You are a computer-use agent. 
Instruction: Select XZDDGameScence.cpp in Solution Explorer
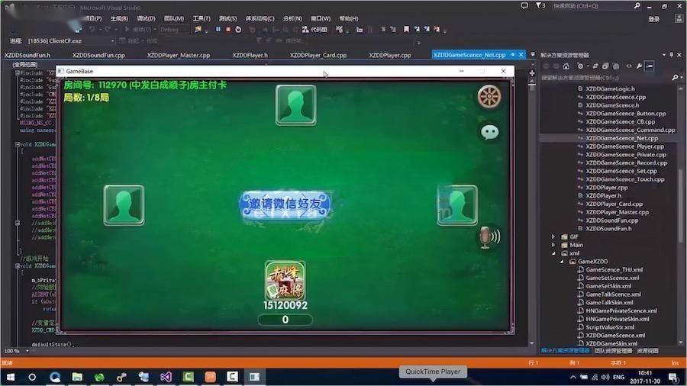pos(615,97)
